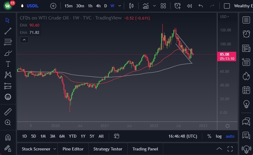Toggle log scale on price axis
Viewport: 253px width, 155px height.
pyautogui.click(x=219, y=136)
